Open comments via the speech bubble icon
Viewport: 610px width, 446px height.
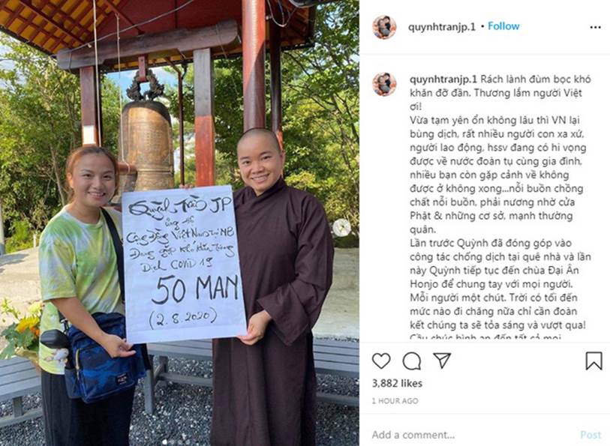click(412, 361)
